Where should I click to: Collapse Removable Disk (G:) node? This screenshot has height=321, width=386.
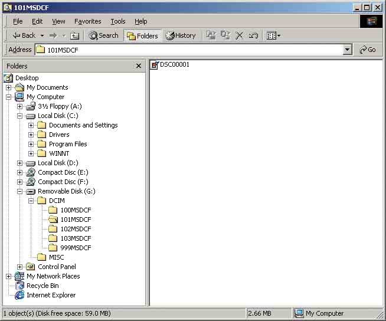(x=19, y=191)
